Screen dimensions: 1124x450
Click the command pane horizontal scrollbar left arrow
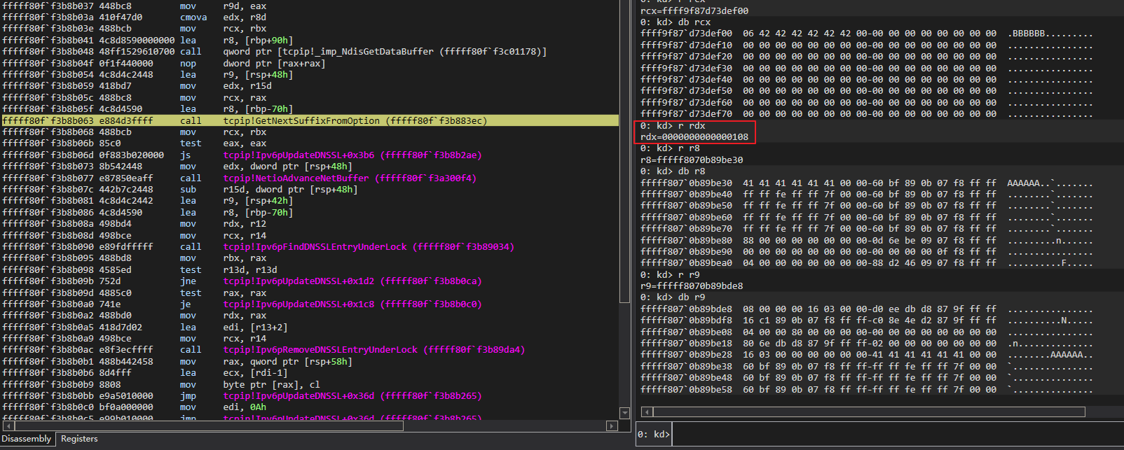(x=646, y=412)
